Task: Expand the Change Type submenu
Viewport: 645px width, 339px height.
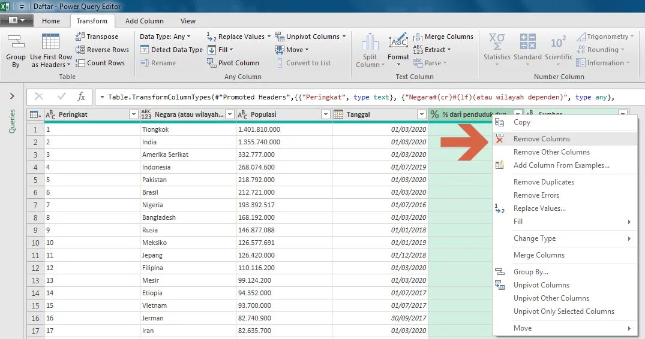Action: pyautogui.click(x=629, y=238)
